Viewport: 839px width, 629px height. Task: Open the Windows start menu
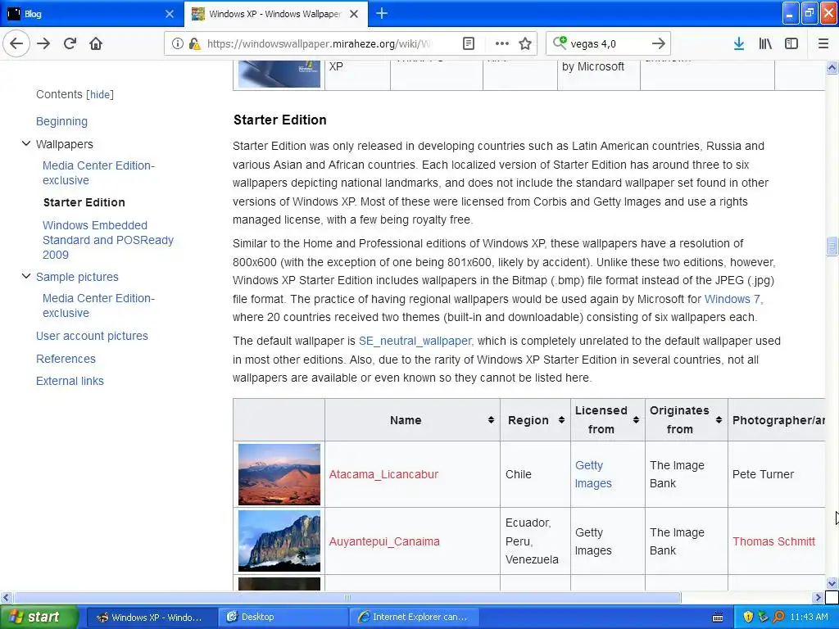tap(39, 618)
